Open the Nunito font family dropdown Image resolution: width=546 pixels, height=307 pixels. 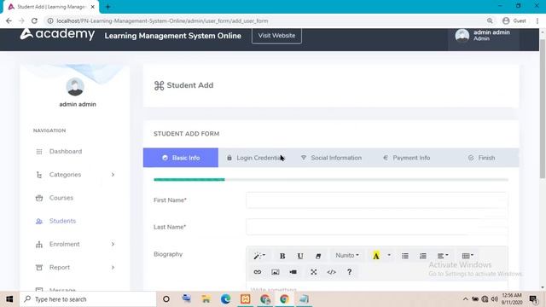[347, 256]
